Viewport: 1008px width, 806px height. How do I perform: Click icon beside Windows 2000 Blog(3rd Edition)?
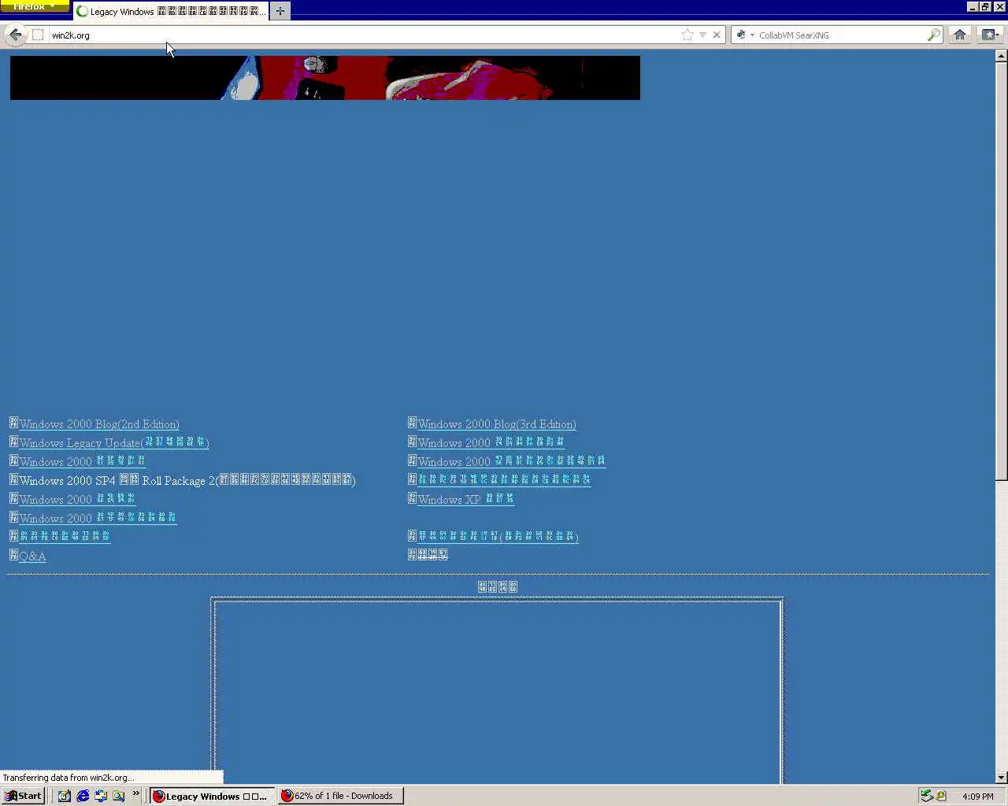pyautogui.click(x=412, y=423)
